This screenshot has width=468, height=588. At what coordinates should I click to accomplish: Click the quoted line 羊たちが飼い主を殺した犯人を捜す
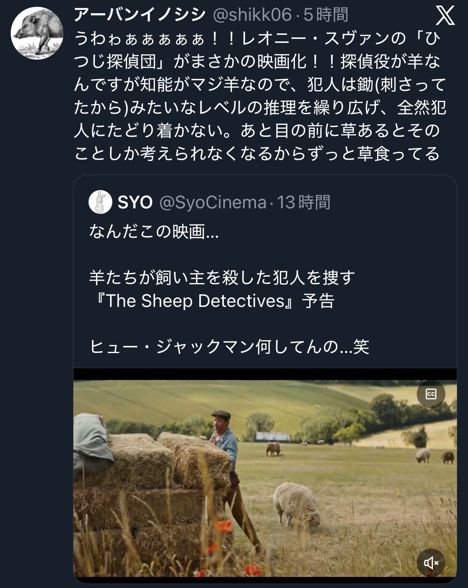click(x=221, y=278)
